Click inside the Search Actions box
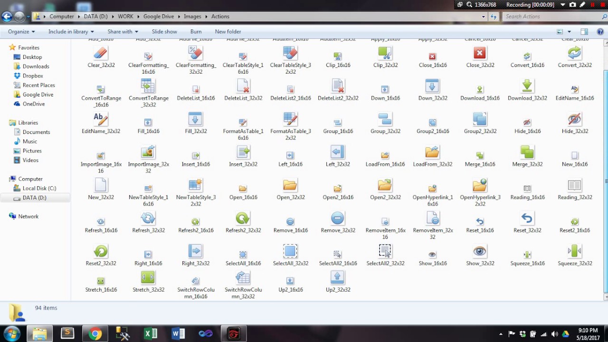This screenshot has height=342, width=608. click(551, 16)
